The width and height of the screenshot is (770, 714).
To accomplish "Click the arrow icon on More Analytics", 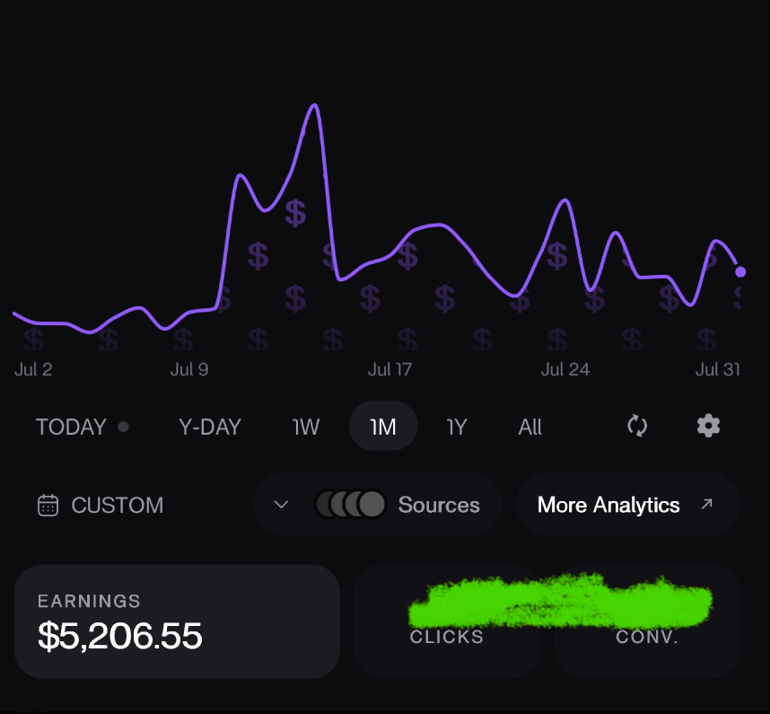I will click(706, 504).
